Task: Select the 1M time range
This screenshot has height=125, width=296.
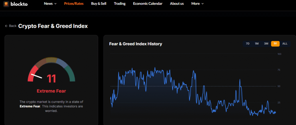Action: (257, 44)
